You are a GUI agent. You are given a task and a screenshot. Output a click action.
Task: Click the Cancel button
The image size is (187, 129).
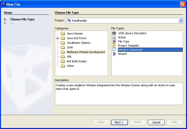tap(156, 122)
